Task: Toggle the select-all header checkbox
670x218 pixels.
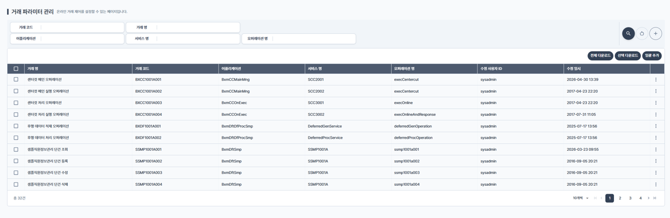Action: click(x=16, y=69)
